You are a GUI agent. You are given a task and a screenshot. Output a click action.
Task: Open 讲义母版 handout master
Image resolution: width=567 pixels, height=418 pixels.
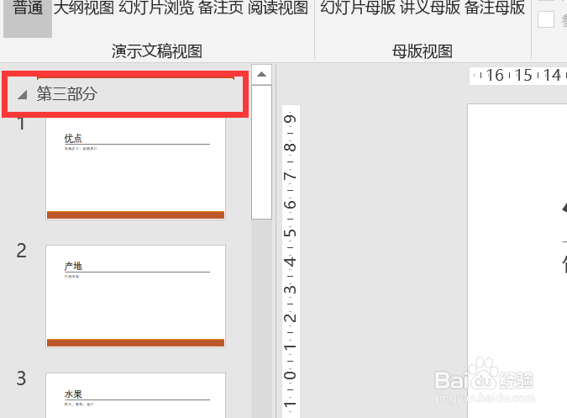click(430, 8)
